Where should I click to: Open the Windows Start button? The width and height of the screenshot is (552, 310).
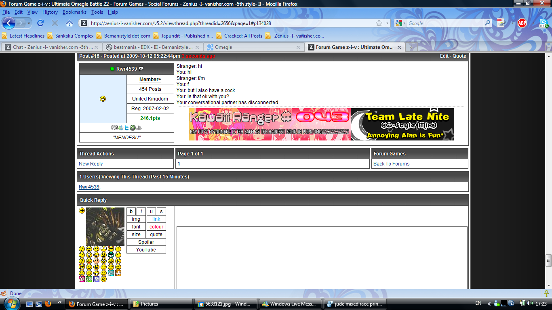tap(11, 304)
